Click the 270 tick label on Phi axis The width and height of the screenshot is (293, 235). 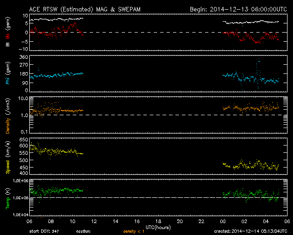coord(24,65)
